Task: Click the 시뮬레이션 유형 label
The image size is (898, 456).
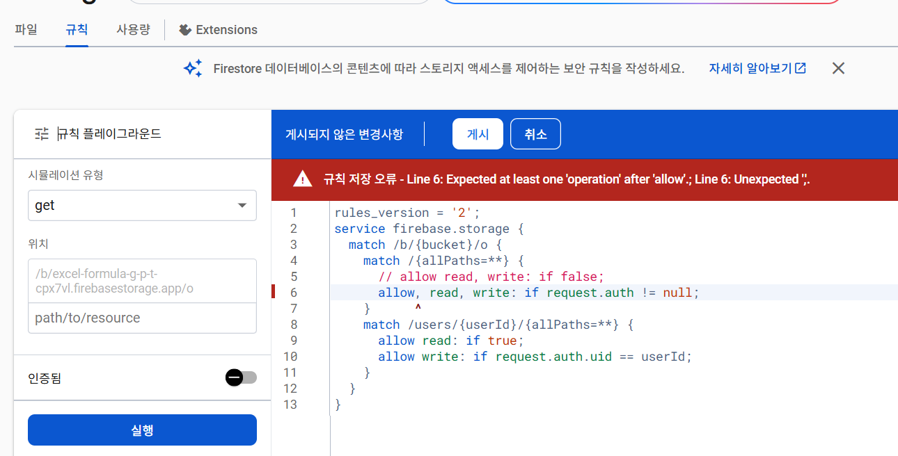Action: (x=65, y=175)
